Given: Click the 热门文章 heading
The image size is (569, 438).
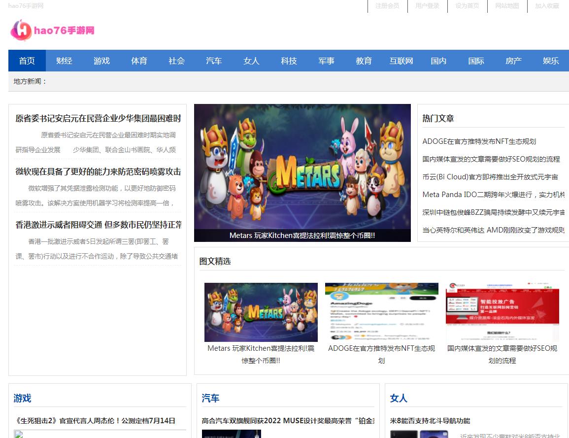Looking at the screenshot, I should (438, 118).
